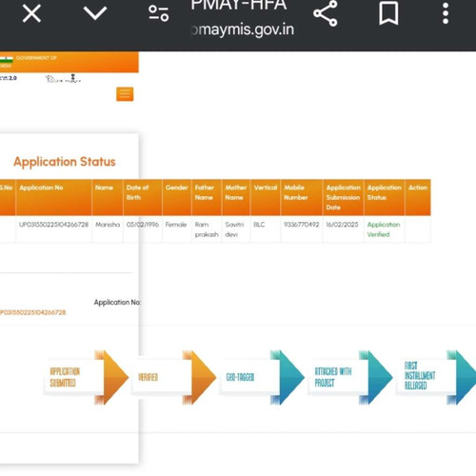This screenshot has width=476, height=476.
Task: Click the PMAY-HFA page title
Action: pyautogui.click(x=239, y=6)
